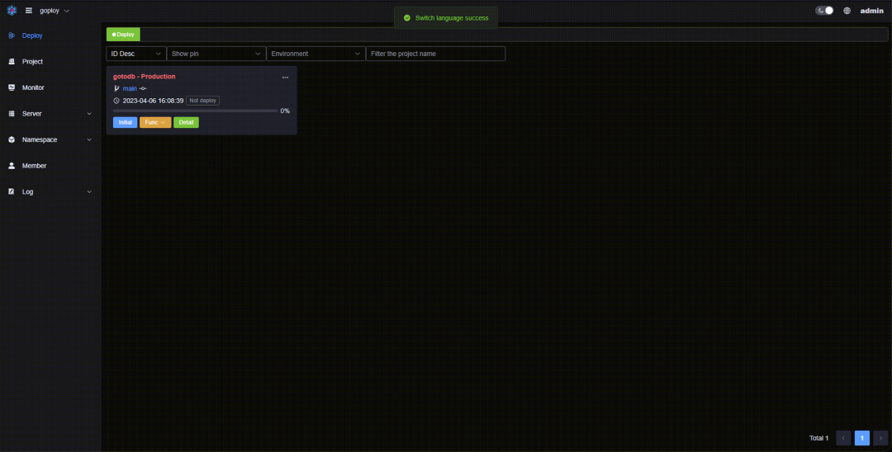This screenshot has height=452, width=892.
Task: Click the Project sidebar icon
Action: pos(12,61)
